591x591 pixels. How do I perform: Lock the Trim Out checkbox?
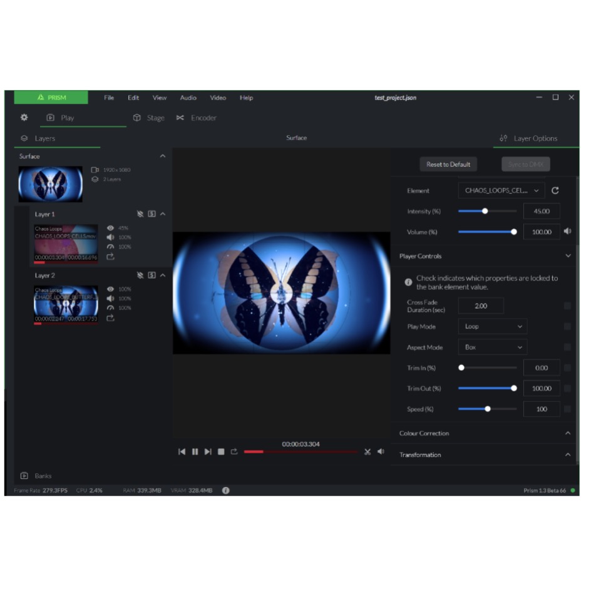tap(567, 389)
